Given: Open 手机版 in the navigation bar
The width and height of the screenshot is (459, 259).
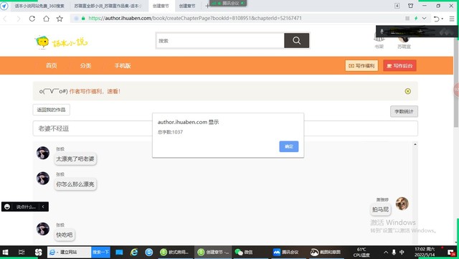Looking at the screenshot, I should point(123,65).
